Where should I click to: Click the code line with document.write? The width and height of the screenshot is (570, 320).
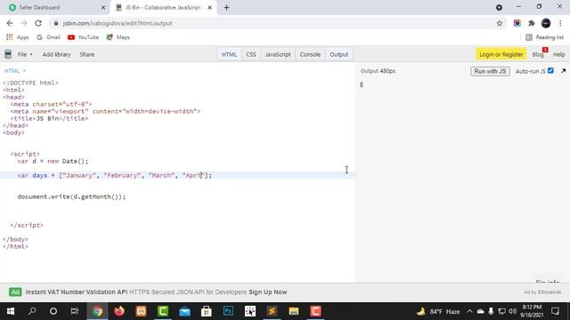[x=71, y=196]
